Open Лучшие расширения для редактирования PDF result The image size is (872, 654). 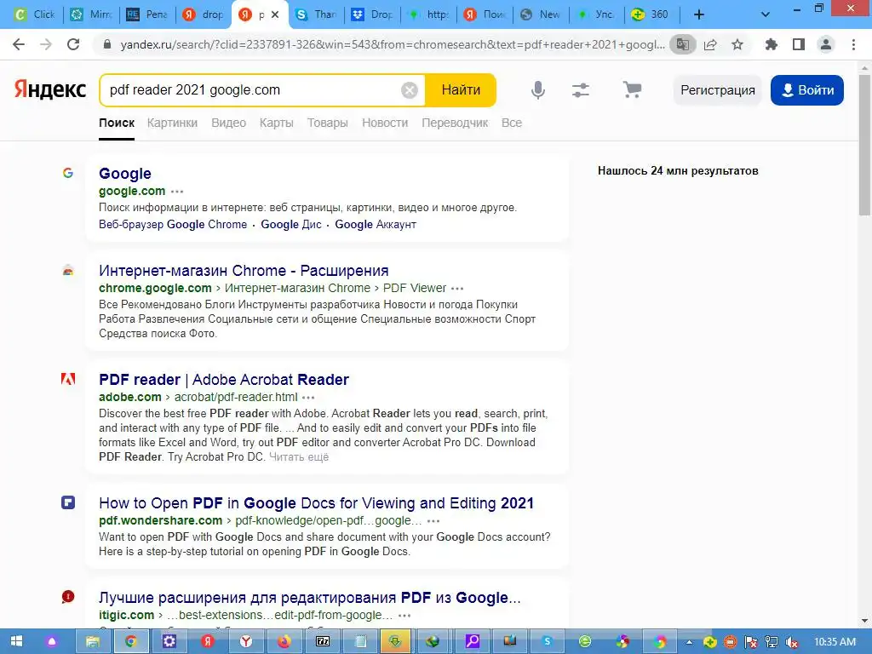pyautogui.click(x=310, y=598)
